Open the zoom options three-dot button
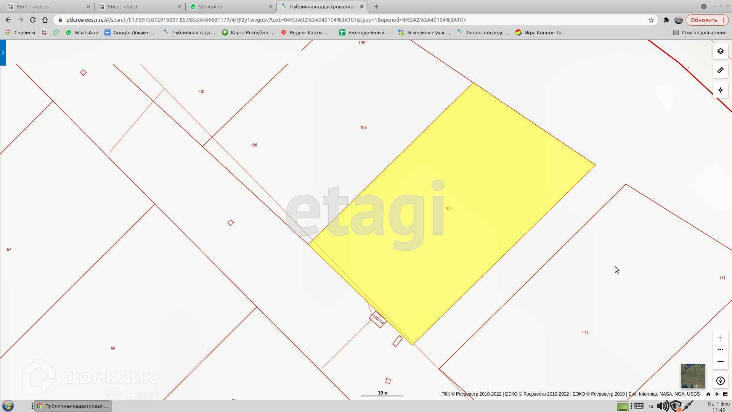Viewport: 732px width, 412px height. (x=720, y=349)
